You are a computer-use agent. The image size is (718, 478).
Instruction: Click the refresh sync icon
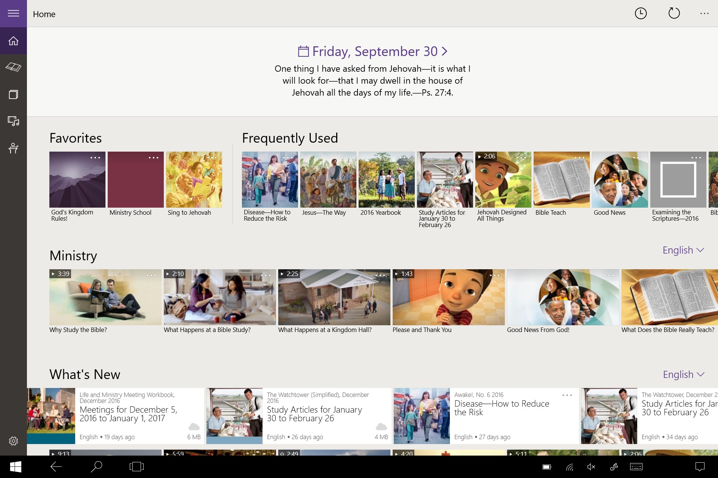pyautogui.click(x=674, y=13)
